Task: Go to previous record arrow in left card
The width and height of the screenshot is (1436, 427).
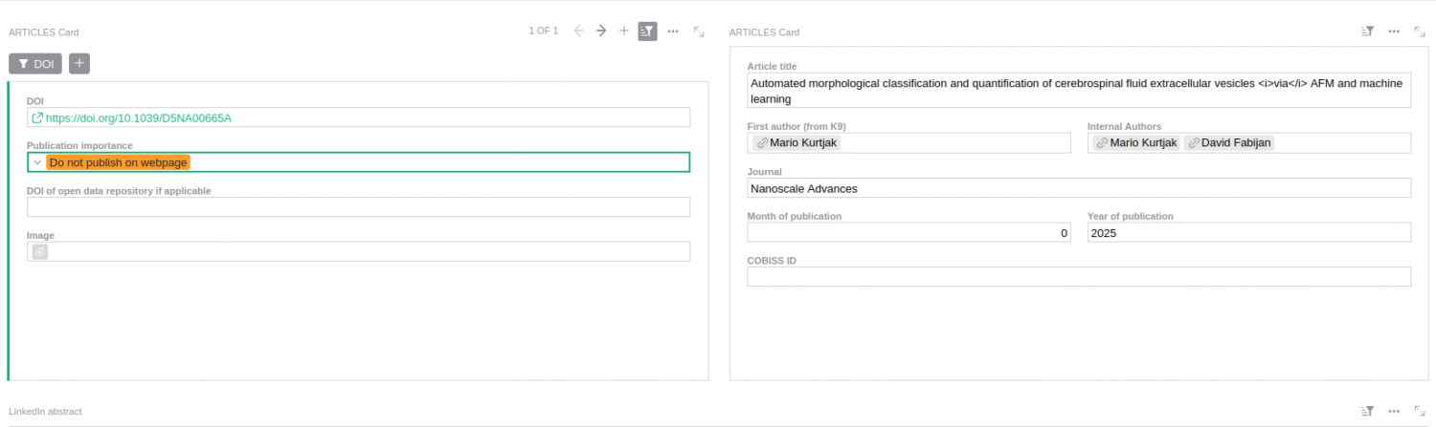Action: [578, 31]
